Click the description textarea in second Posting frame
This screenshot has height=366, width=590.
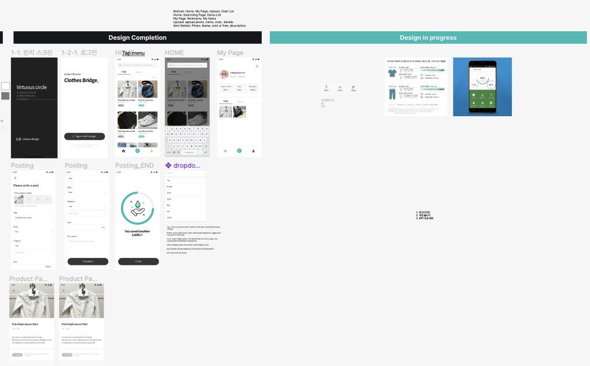tap(87, 246)
